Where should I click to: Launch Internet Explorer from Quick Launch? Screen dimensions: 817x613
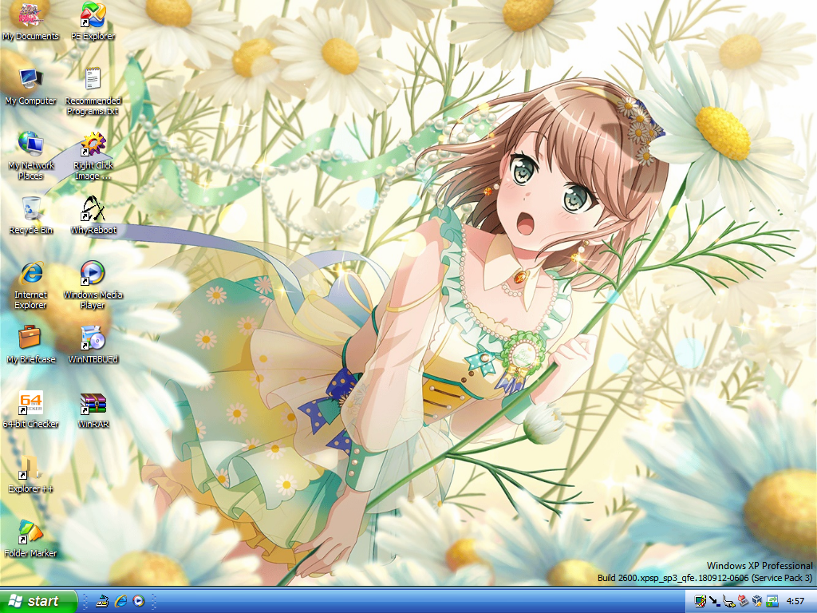tap(121, 601)
